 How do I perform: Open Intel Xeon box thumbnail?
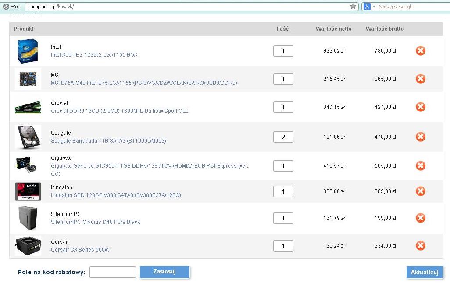pos(28,51)
